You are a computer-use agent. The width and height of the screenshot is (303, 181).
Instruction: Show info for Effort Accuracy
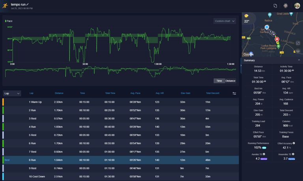click(294, 143)
